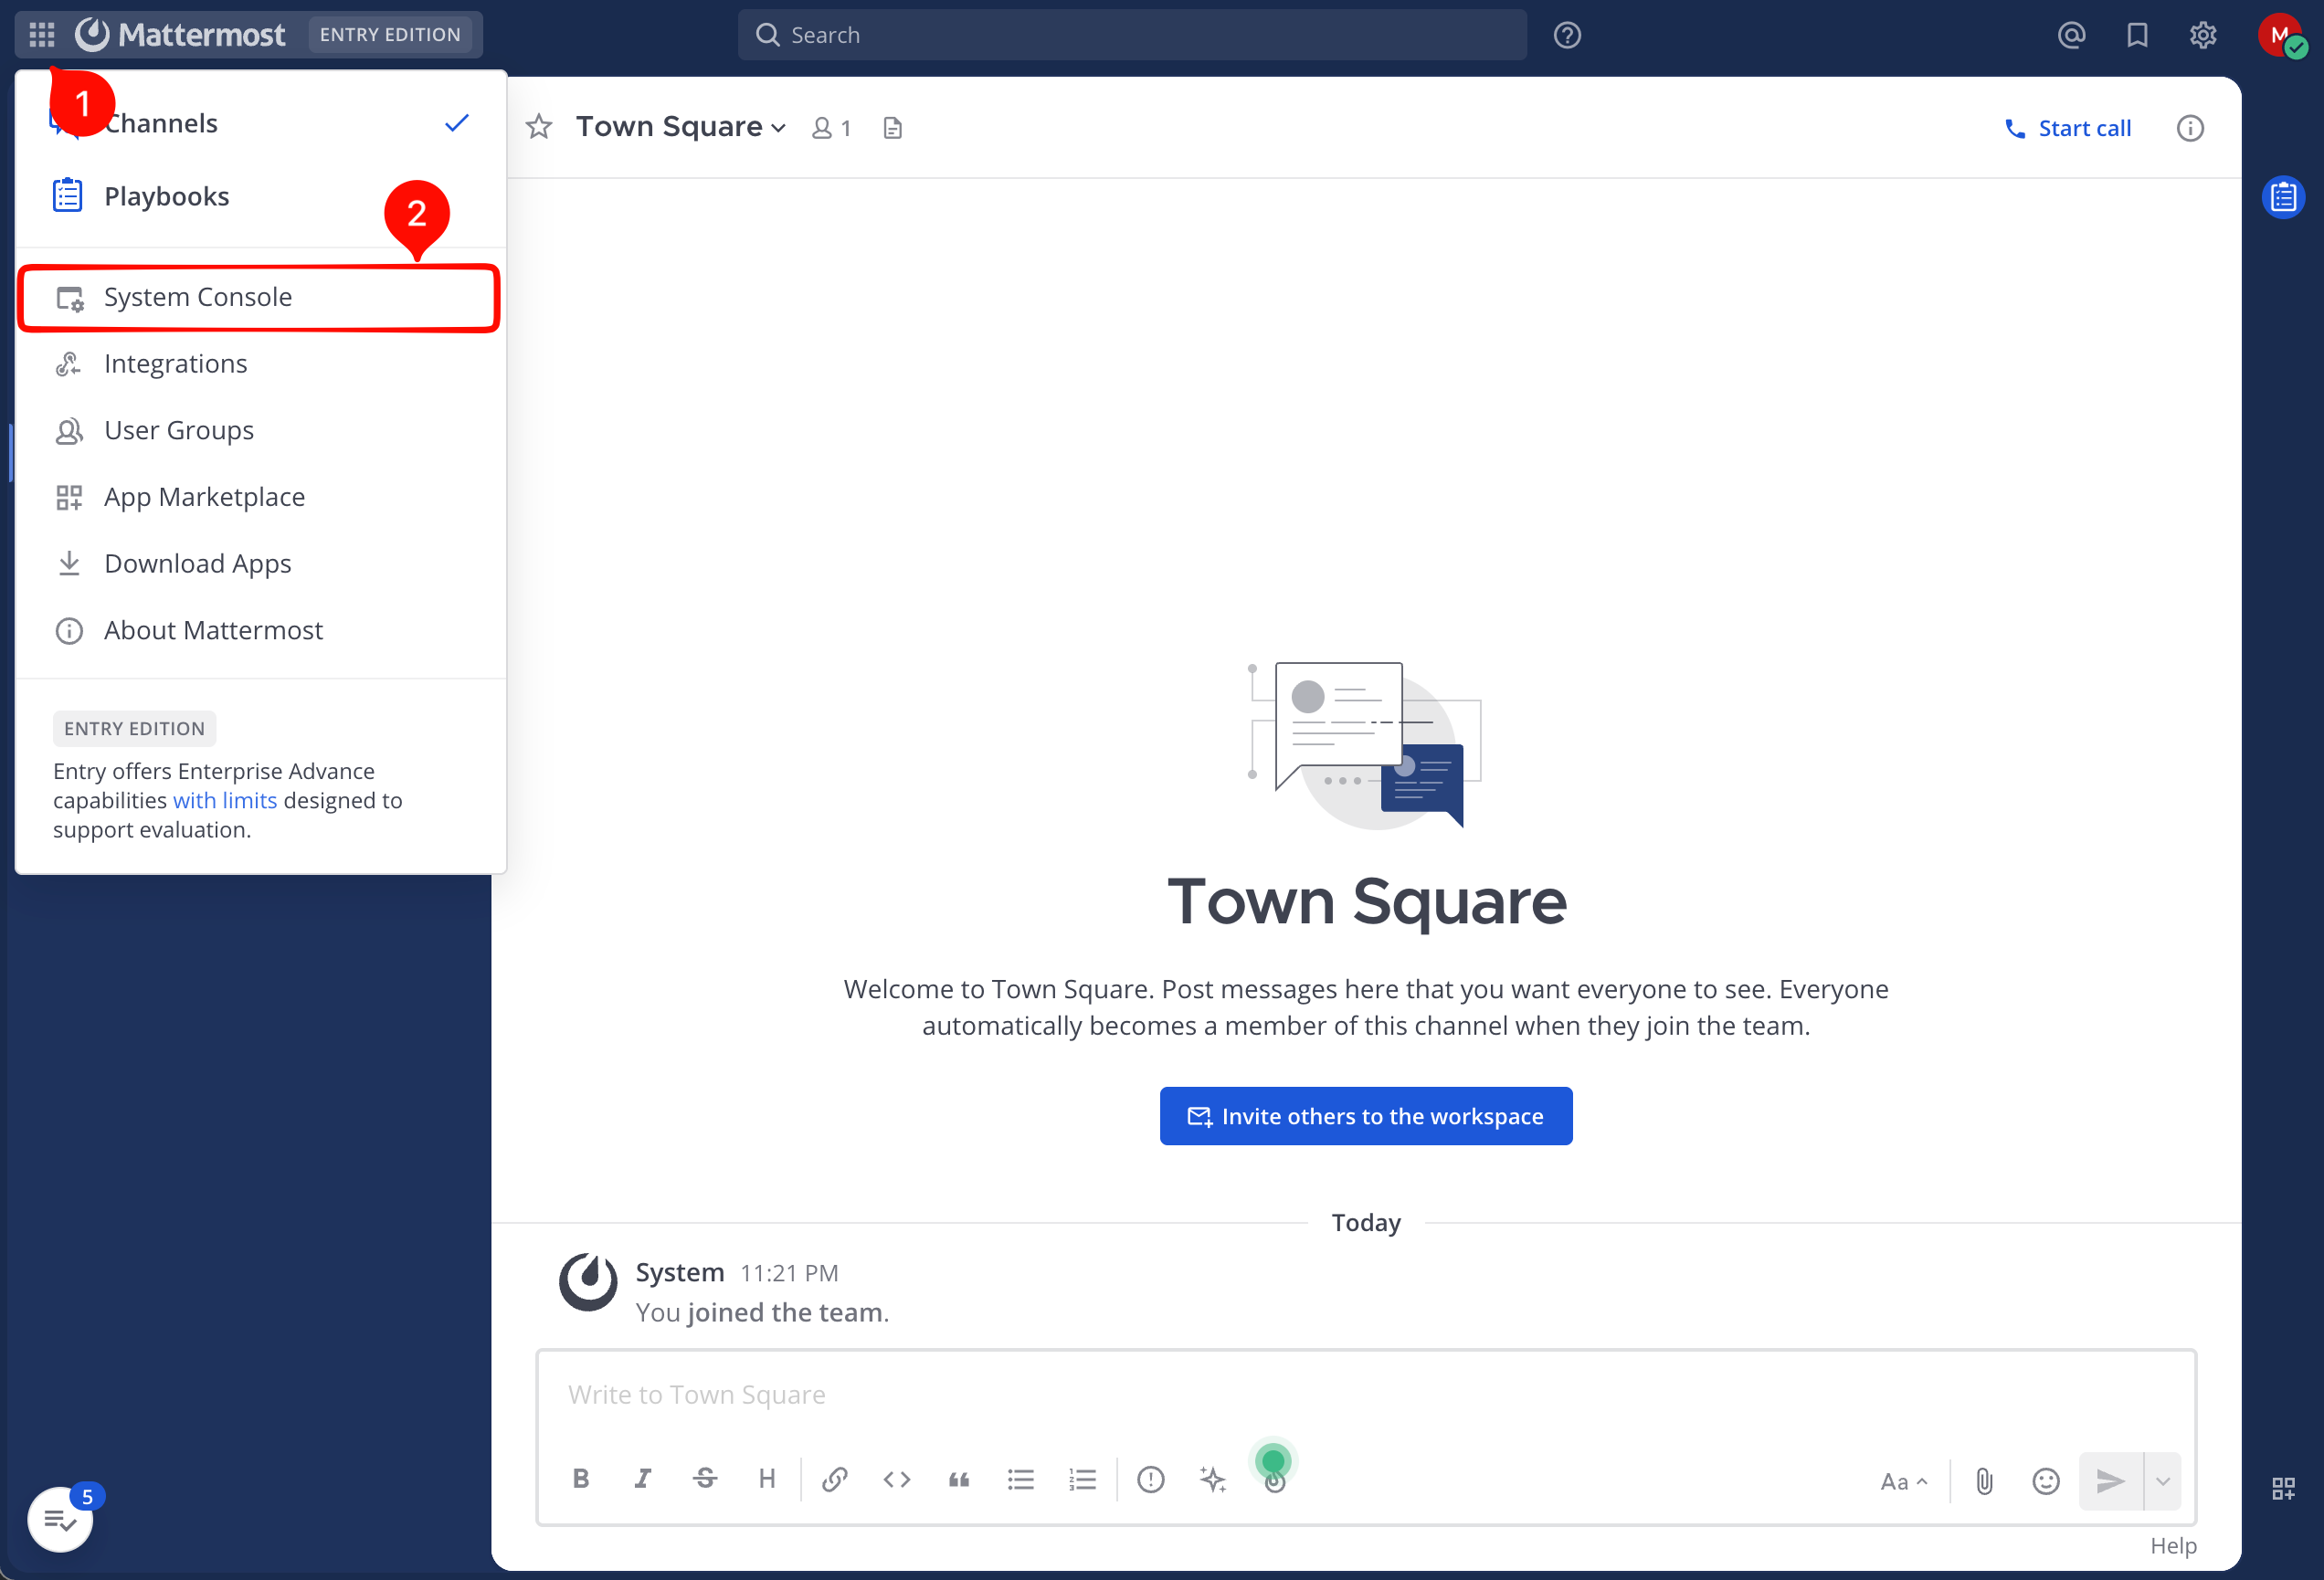Attach a file with paperclip icon
Image resolution: width=2324 pixels, height=1580 pixels.
pos(1984,1481)
